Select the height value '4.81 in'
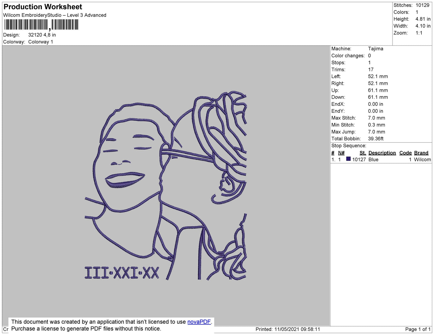 tap(423, 19)
